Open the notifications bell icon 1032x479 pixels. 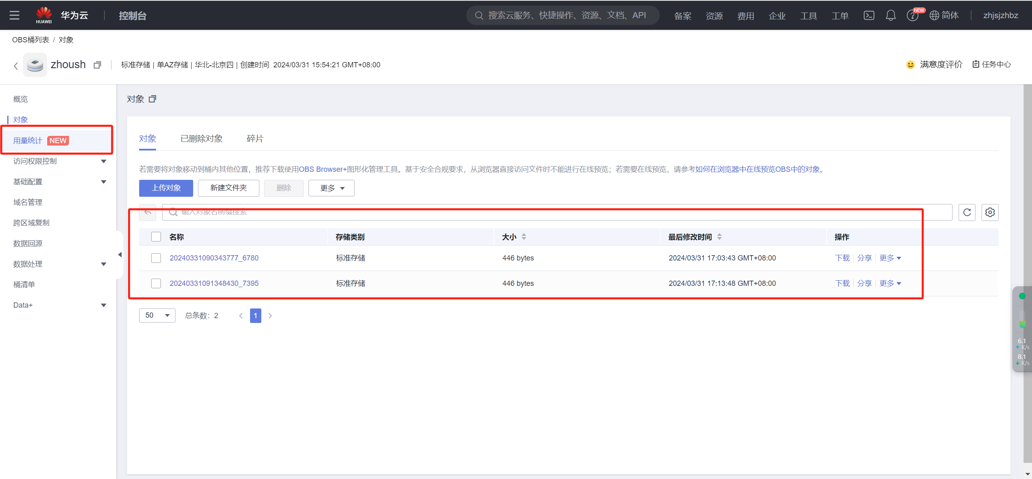click(x=890, y=15)
